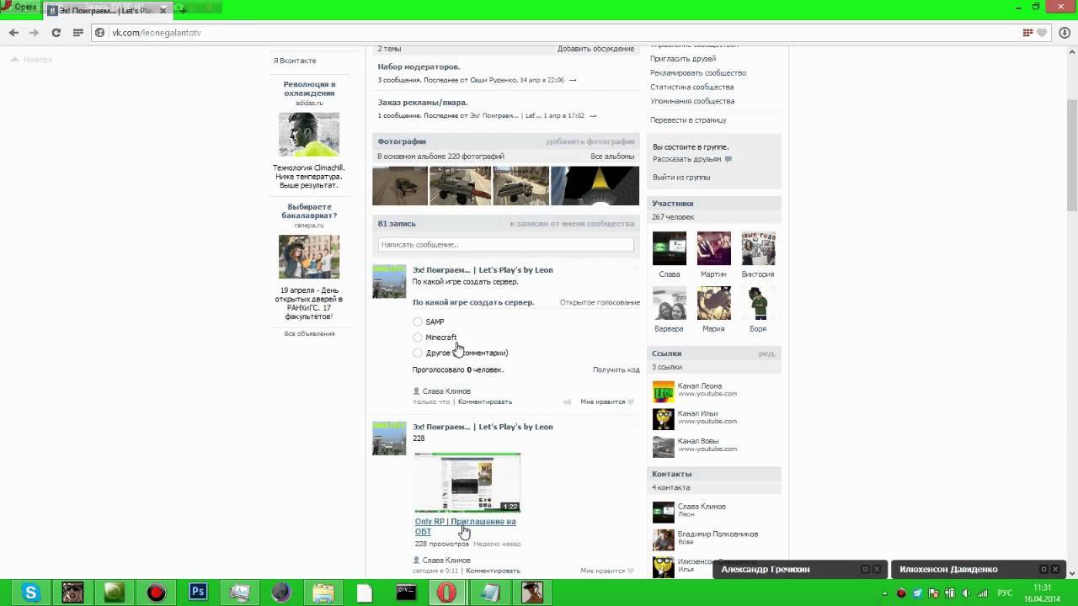Click Перевести в страницу
Viewport: 1078px width, 606px height.
(x=688, y=120)
